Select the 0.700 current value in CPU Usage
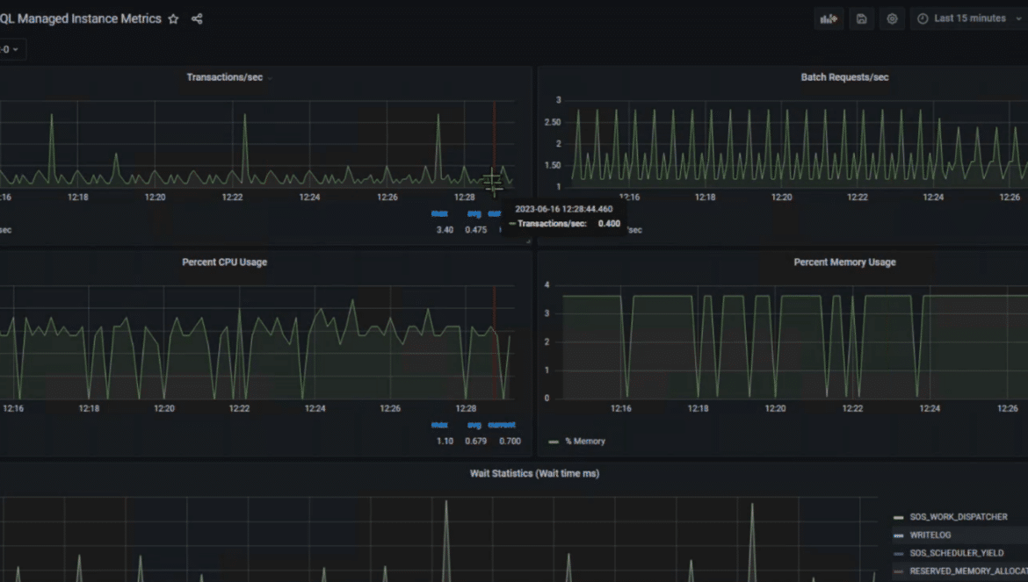The width and height of the screenshot is (1028, 582). pyautogui.click(x=510, y=442)
